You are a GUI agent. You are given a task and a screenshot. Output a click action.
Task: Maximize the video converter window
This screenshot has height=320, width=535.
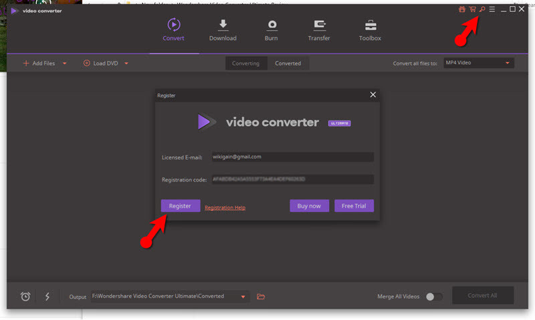coord(512,9)
